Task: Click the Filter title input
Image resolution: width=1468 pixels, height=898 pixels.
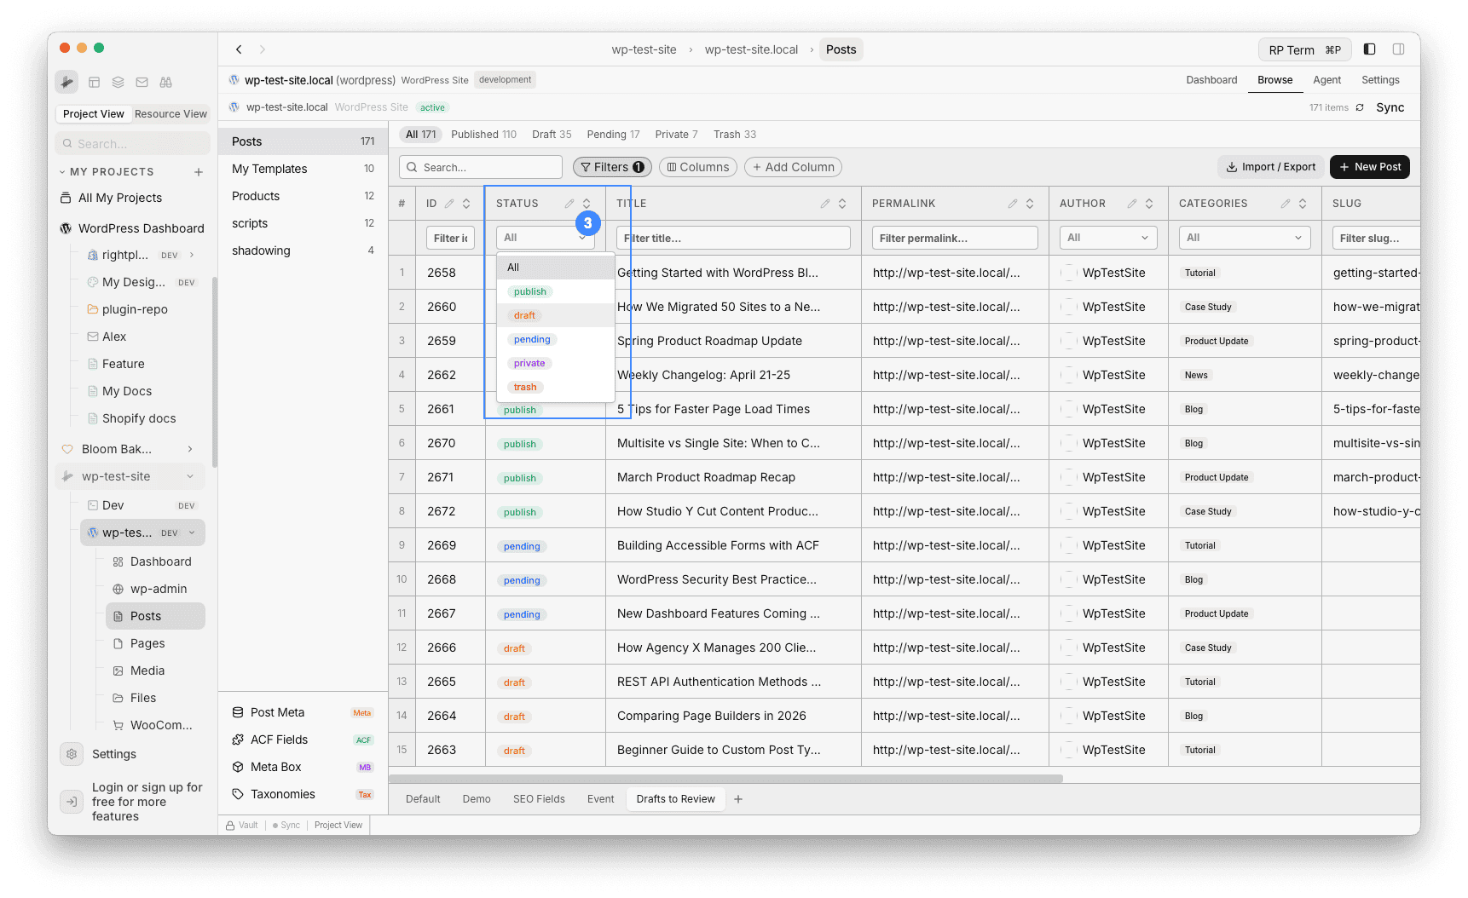Action: (733, 238)
